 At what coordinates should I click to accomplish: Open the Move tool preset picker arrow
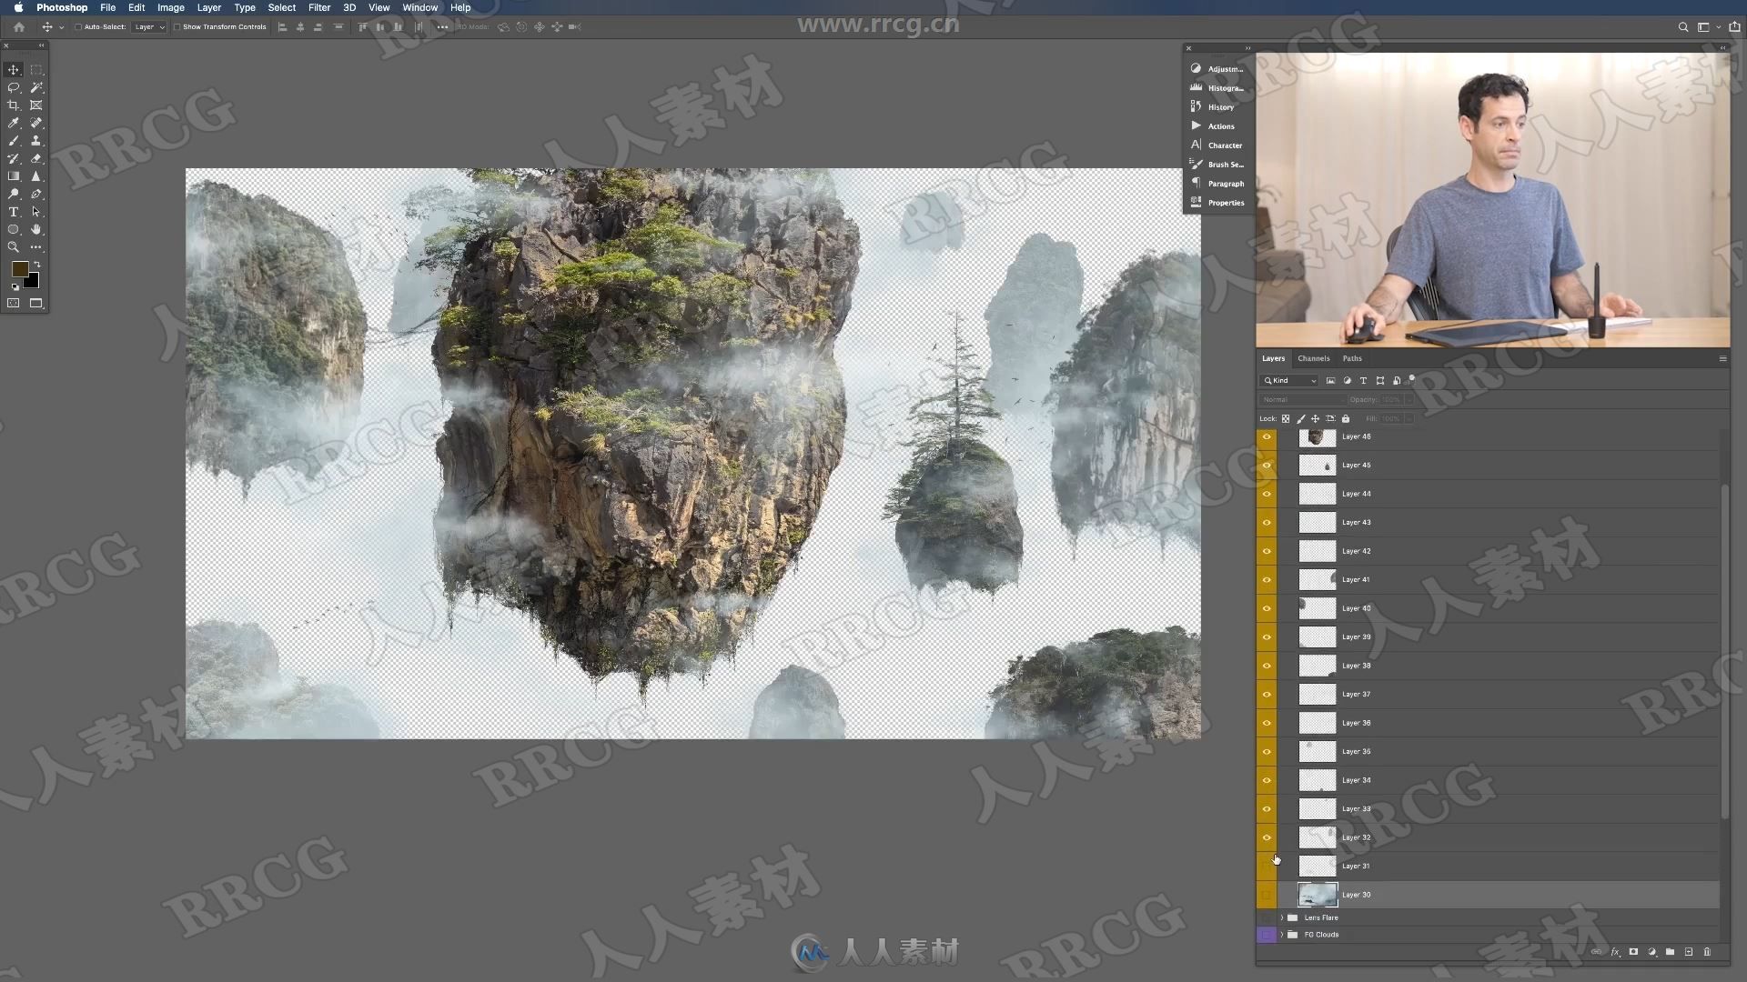(x=61, y=27)
